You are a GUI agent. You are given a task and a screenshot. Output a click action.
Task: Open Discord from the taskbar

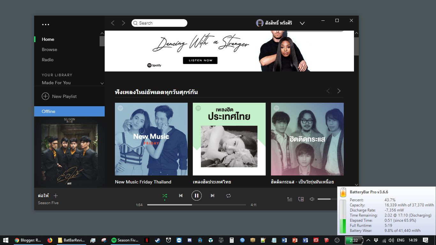189,240
